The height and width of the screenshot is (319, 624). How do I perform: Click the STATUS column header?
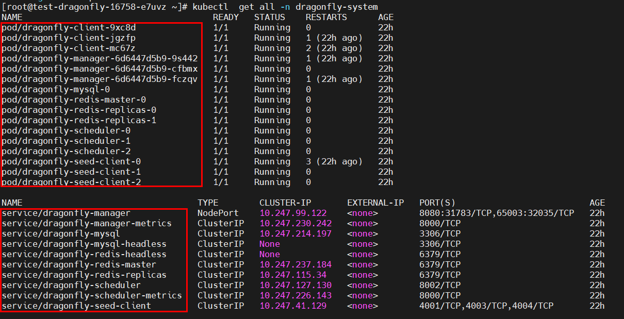click(270, 17)
